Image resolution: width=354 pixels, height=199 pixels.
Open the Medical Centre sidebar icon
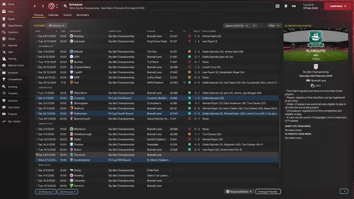point(4,65)
